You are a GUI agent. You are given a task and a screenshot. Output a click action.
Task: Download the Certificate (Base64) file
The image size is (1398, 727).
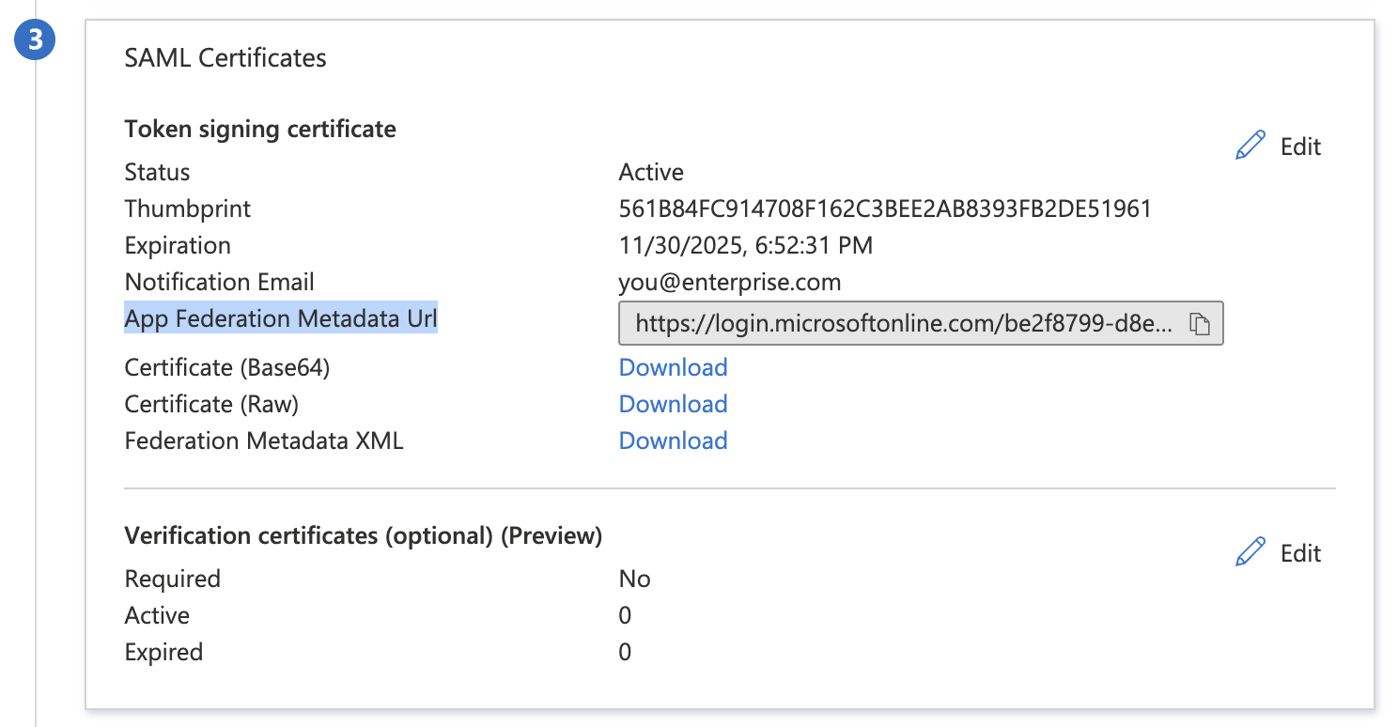pyautogui.click(x=673, y=366)
